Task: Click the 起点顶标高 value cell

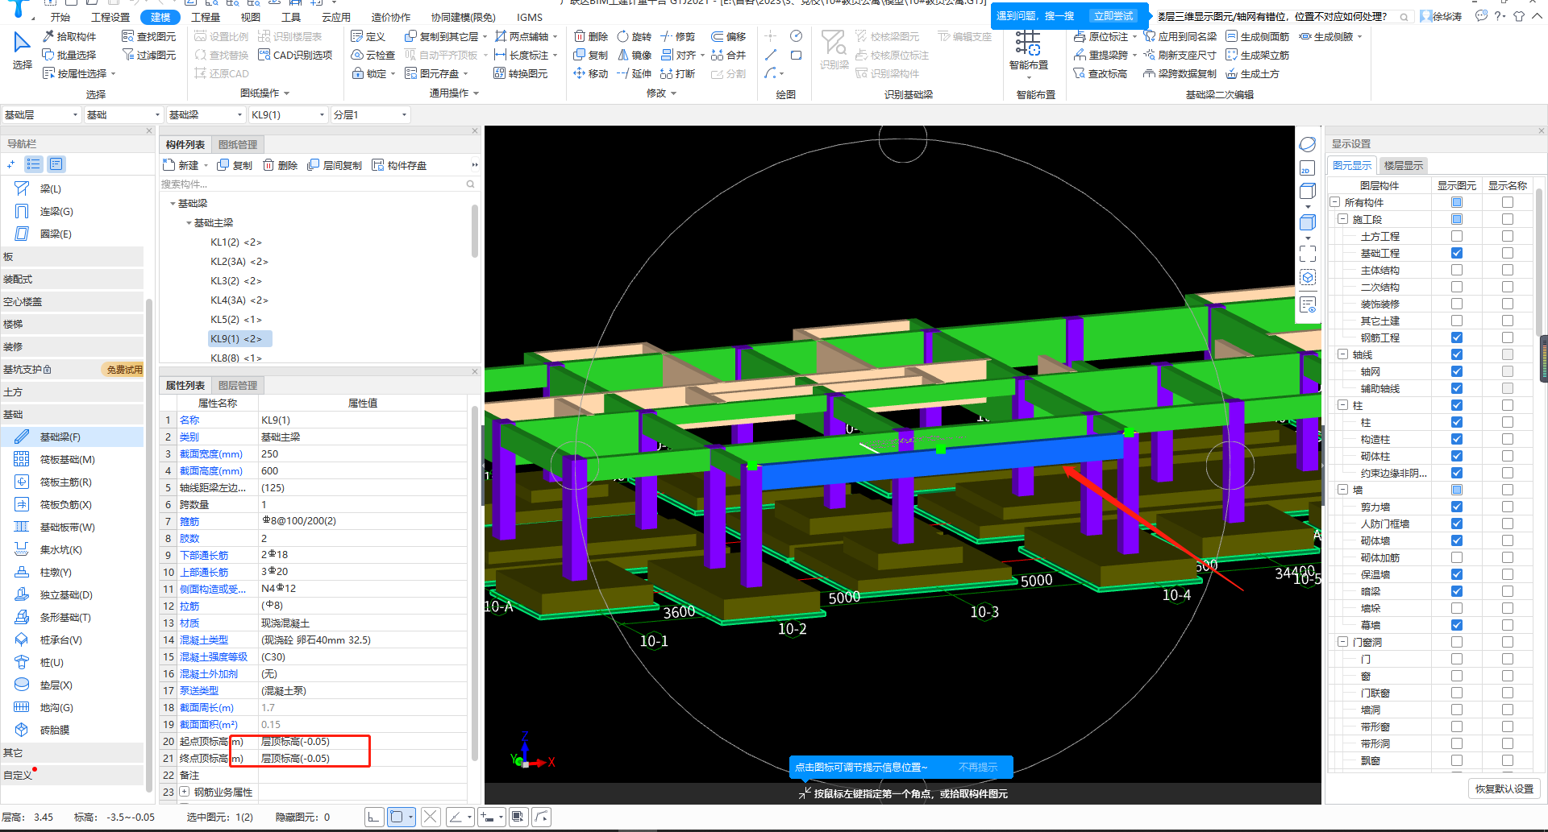Action: 363,741
